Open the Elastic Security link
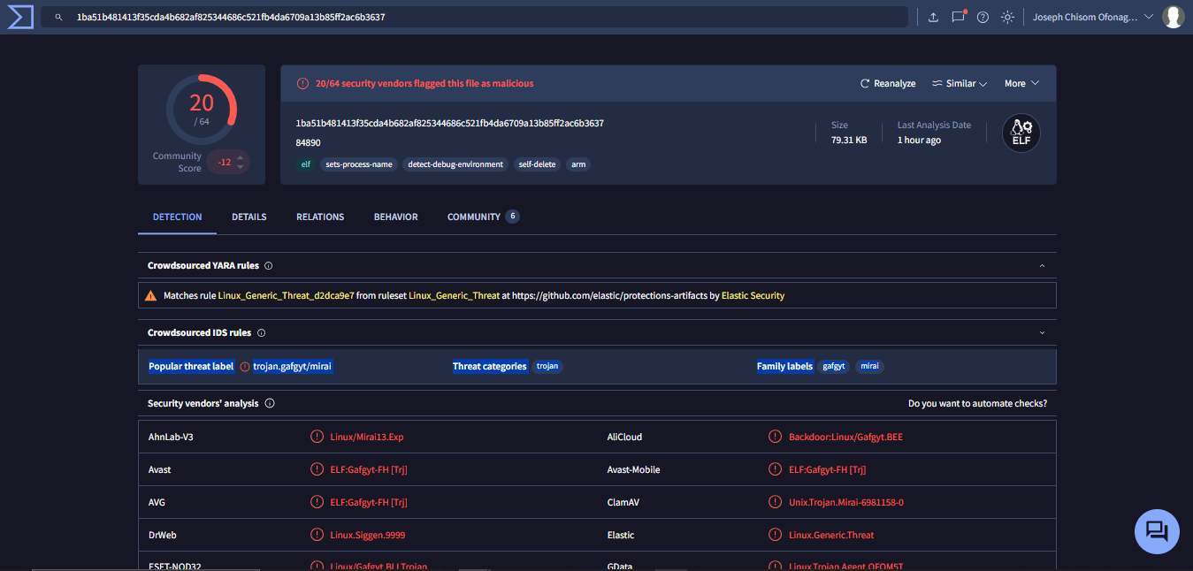Image resolution: width=1193 pixels, height=571 pixels. pyautogui.click(x=753, y=295)
